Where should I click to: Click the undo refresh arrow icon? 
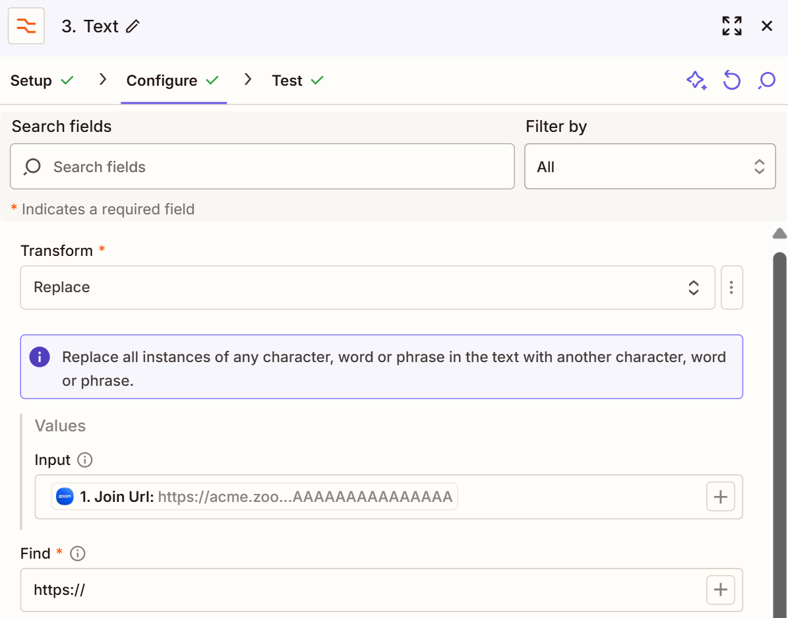[x=731, y=80]
